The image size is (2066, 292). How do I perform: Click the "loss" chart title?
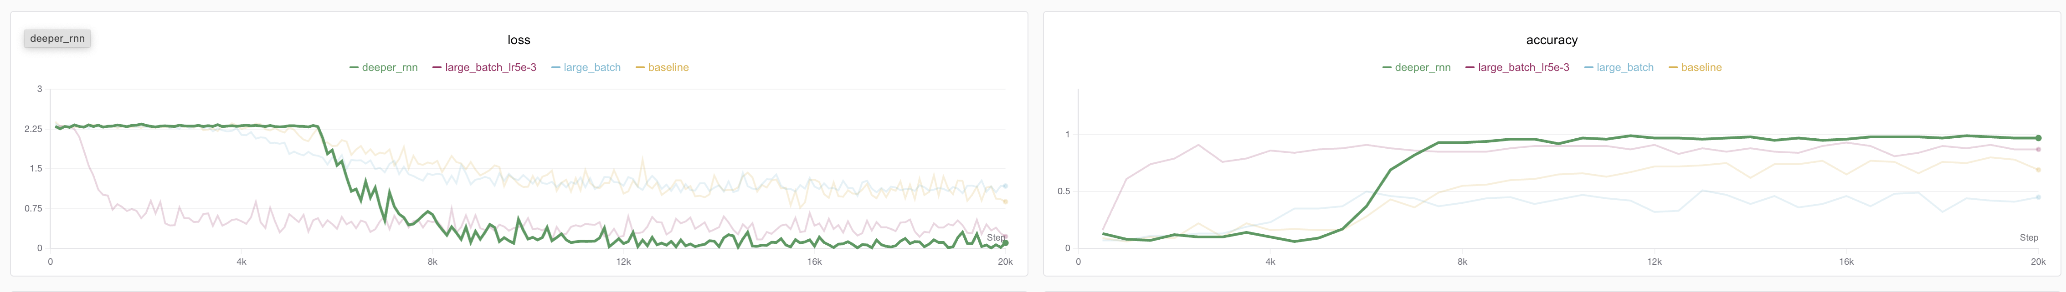(x=519, y=40)
